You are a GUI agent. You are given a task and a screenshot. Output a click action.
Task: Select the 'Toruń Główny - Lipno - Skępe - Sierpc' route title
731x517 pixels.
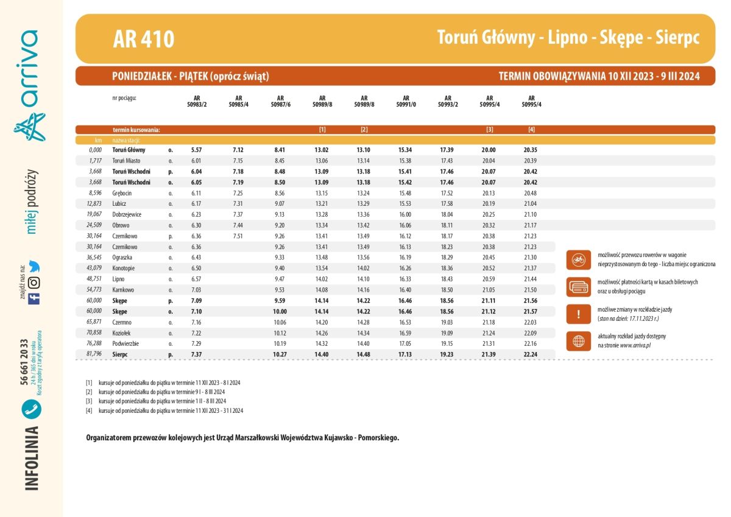click(x=568, y=38)
